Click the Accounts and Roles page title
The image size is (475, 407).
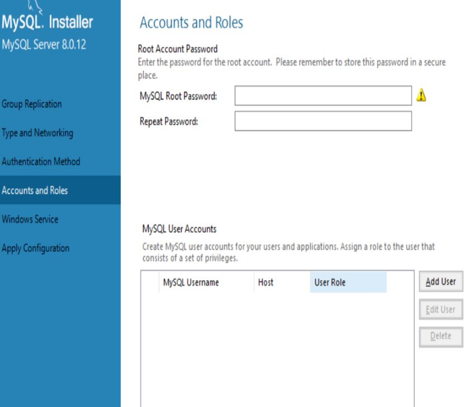(x=191, y=23)
